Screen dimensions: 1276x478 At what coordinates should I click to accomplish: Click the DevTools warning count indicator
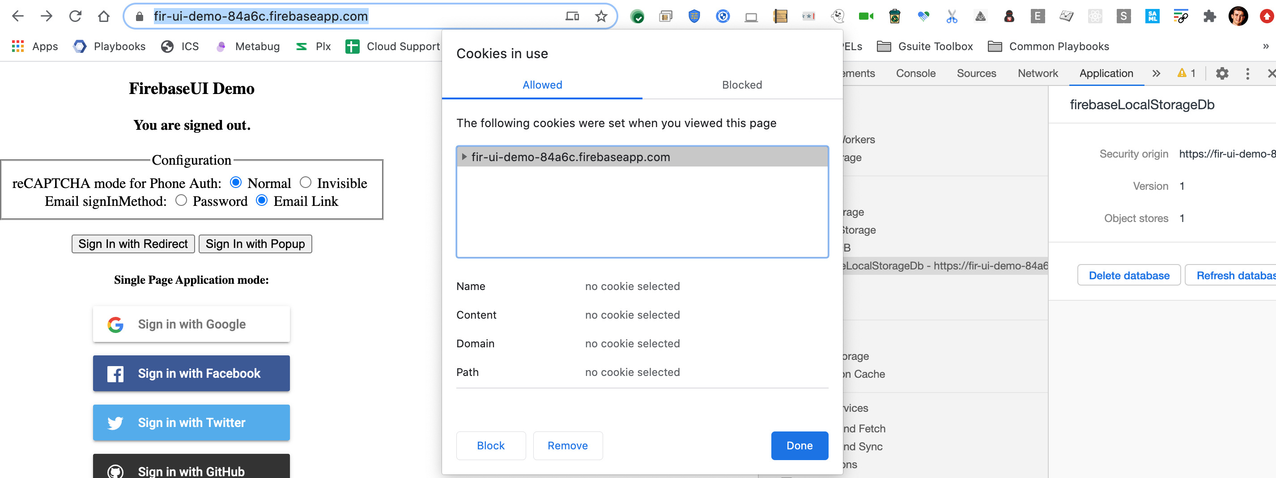tap(1187, 73)
